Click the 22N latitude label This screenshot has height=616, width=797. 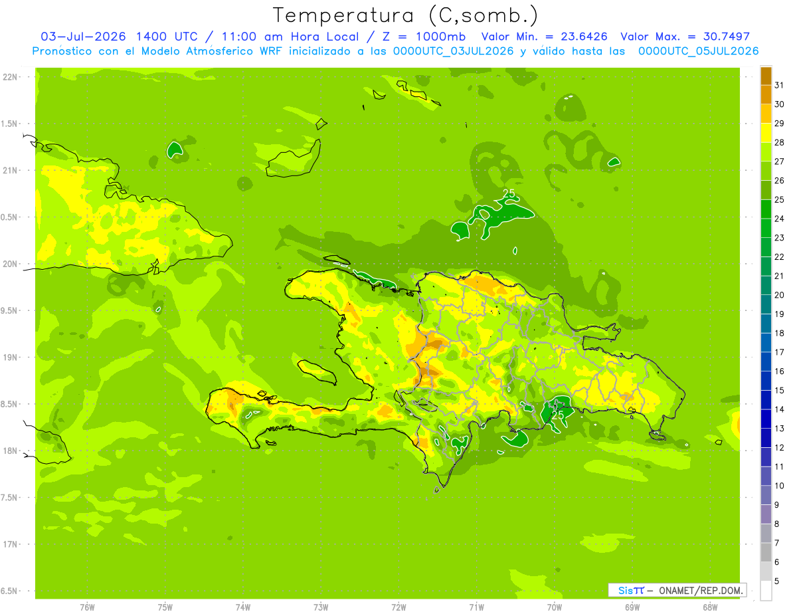pos(11,77)
